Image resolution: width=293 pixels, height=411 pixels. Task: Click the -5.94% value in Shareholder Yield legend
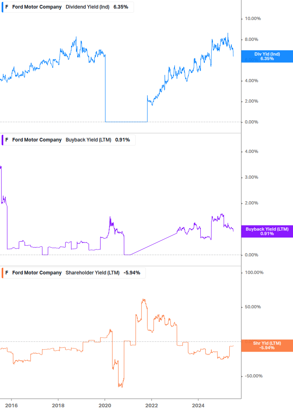132,273
